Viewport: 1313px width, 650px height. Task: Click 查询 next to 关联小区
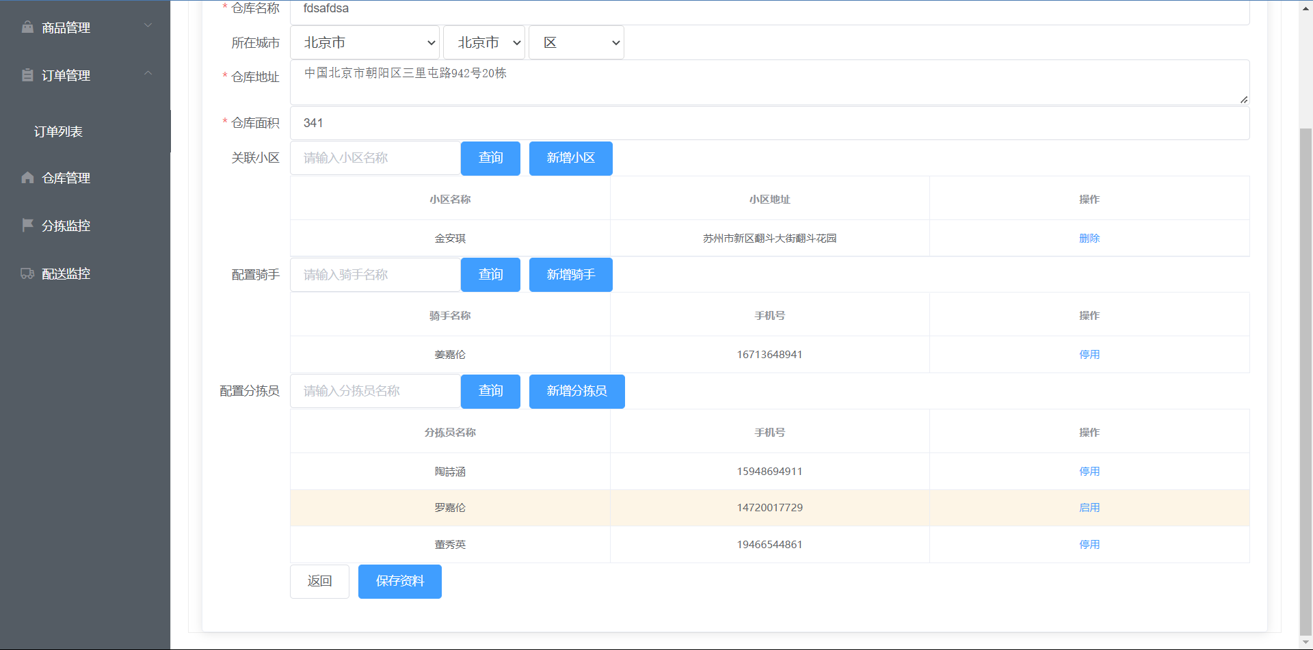[x=490, y=158]
